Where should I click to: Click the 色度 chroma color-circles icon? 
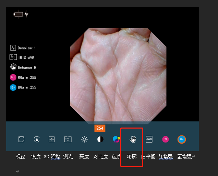[117, 139]
